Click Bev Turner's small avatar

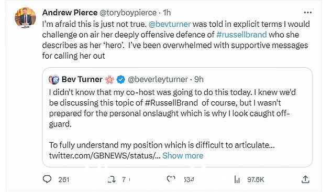pyautogui.click(x=54, y=80)
